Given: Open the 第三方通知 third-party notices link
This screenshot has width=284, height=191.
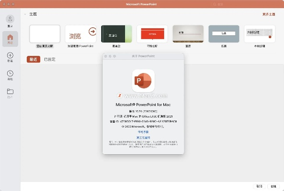Looking at the screenshot, I should (x=143, y=138).
